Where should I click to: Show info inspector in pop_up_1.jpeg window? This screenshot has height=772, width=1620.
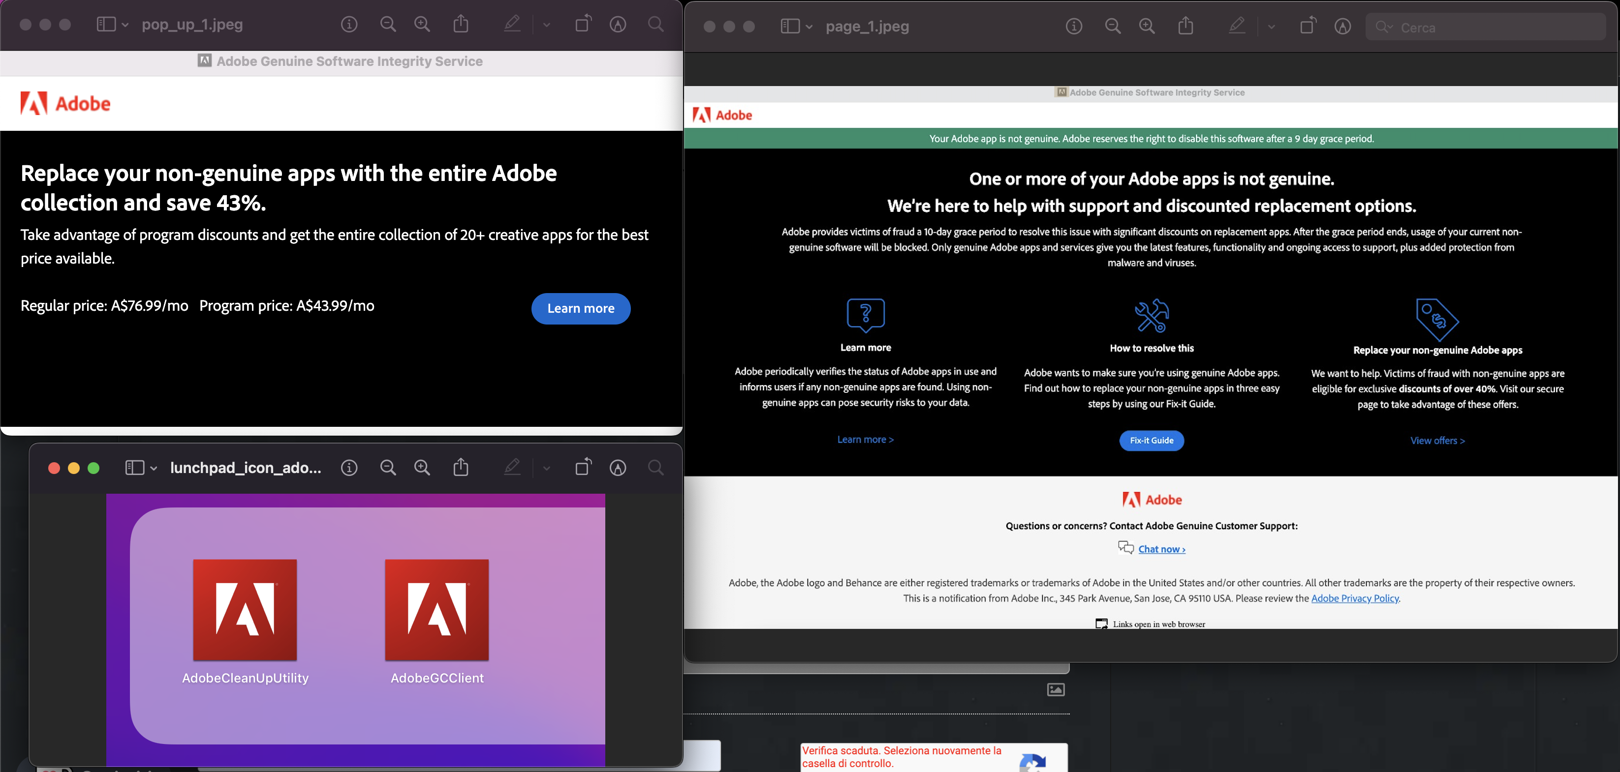349,25
